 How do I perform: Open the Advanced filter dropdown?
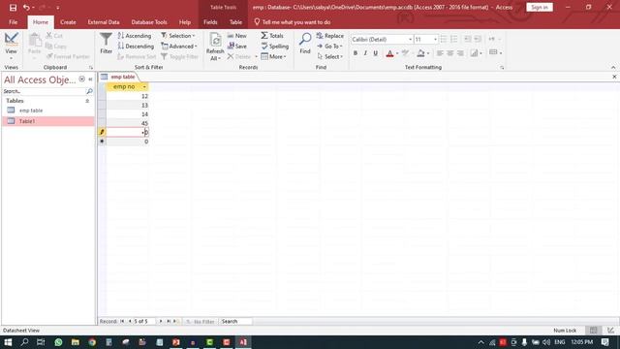tap(178, 47)
